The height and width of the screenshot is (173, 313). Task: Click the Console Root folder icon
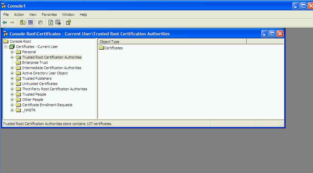click(6, 41)
